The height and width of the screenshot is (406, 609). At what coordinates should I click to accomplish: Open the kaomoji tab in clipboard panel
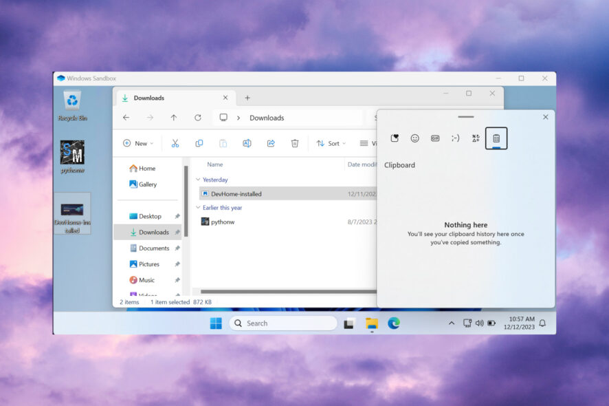pos(455,138)
